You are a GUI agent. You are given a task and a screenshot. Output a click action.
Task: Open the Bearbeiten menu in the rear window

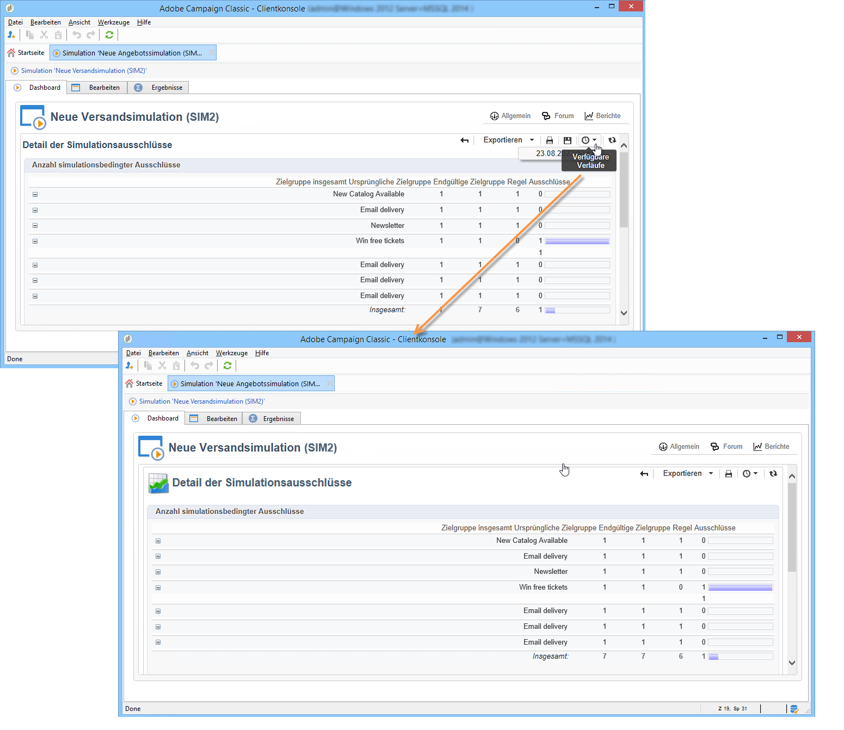pos(46,22)
